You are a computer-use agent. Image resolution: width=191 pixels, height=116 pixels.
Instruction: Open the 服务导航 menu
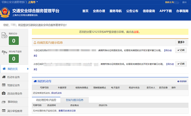click(116, 11)
